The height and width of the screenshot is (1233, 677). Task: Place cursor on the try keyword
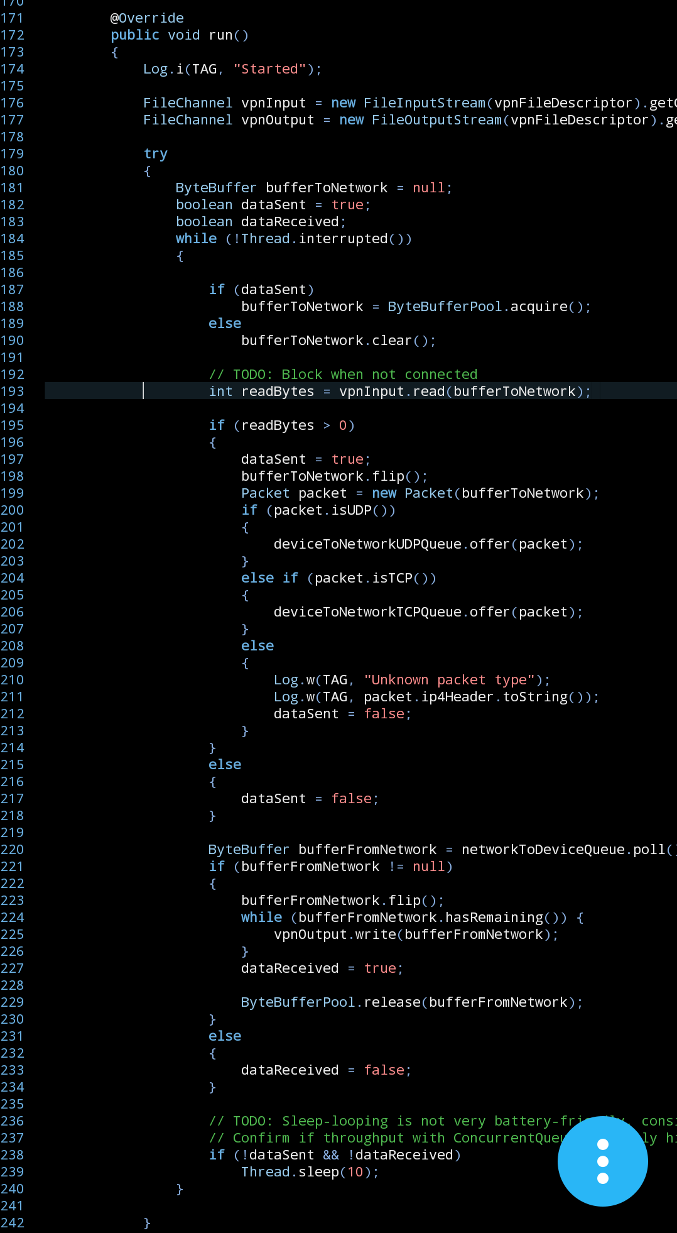[x=155, y=154]
